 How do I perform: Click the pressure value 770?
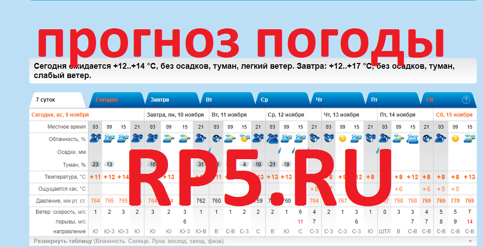(x=455, y=200)
